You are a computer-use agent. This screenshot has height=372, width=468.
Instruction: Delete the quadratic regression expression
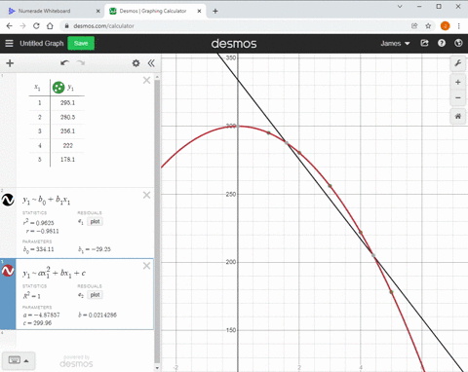pos(146,266)
